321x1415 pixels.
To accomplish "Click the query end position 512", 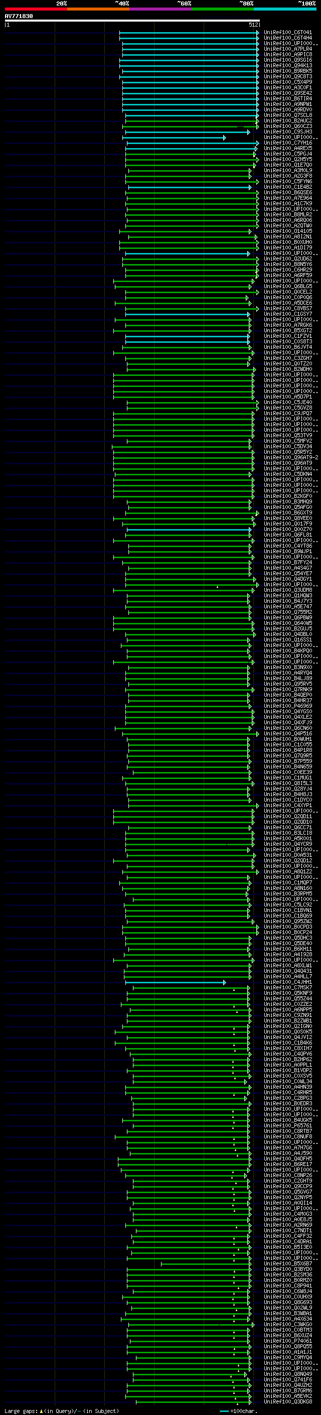I will (x=253, y=25).
